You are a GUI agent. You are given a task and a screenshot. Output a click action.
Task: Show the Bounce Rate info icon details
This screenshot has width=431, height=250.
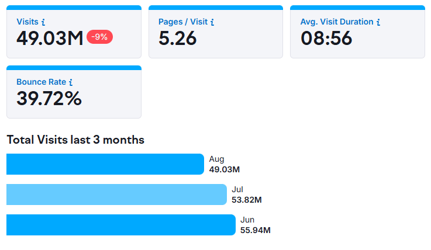coord(71,82)
